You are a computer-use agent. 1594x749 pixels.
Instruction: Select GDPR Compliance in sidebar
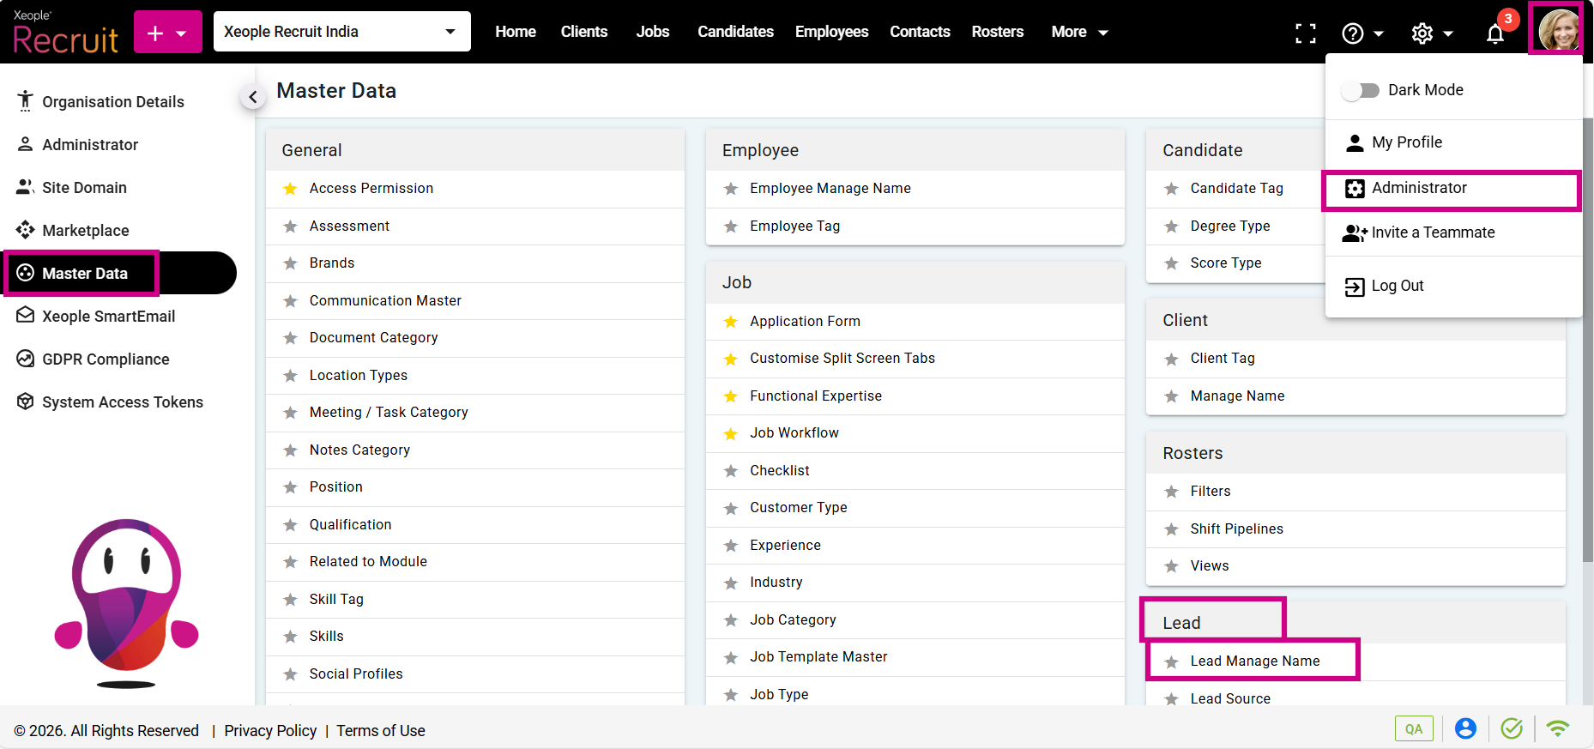tap(106, 359)
